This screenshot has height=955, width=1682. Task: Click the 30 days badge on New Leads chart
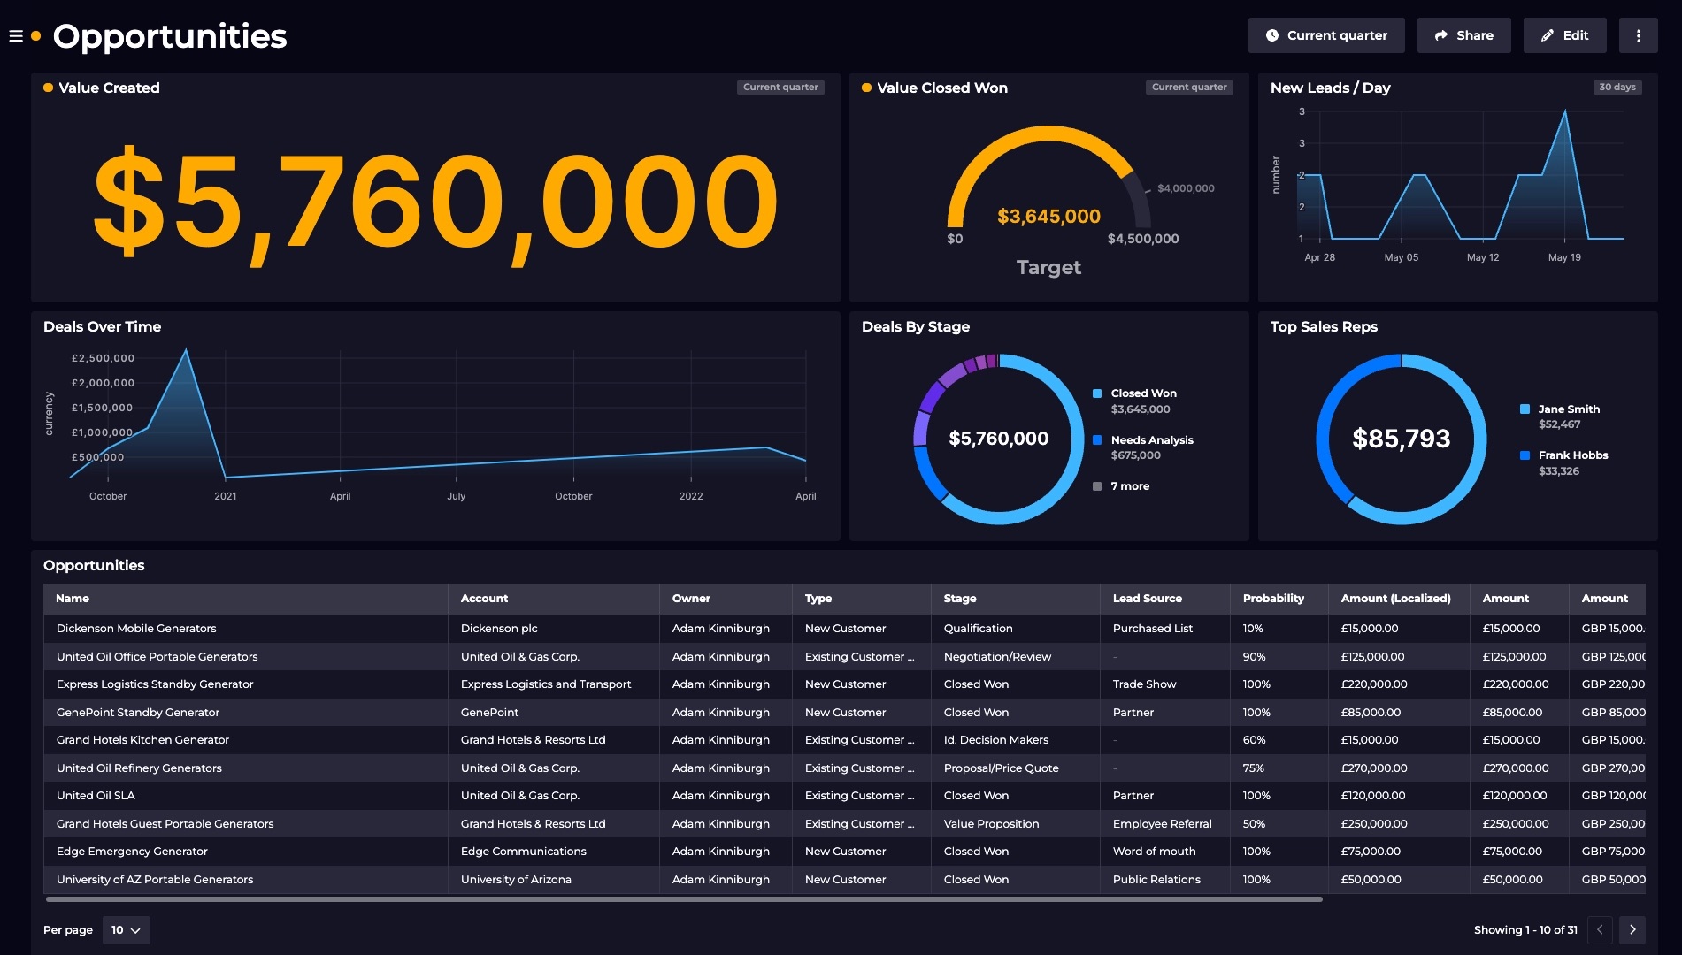pyautogui.click(x=1617, y=87)
